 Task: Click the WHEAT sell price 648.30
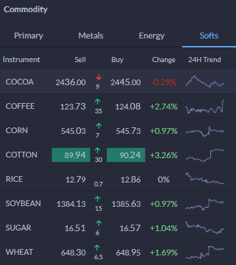click(x=74, y=253)
